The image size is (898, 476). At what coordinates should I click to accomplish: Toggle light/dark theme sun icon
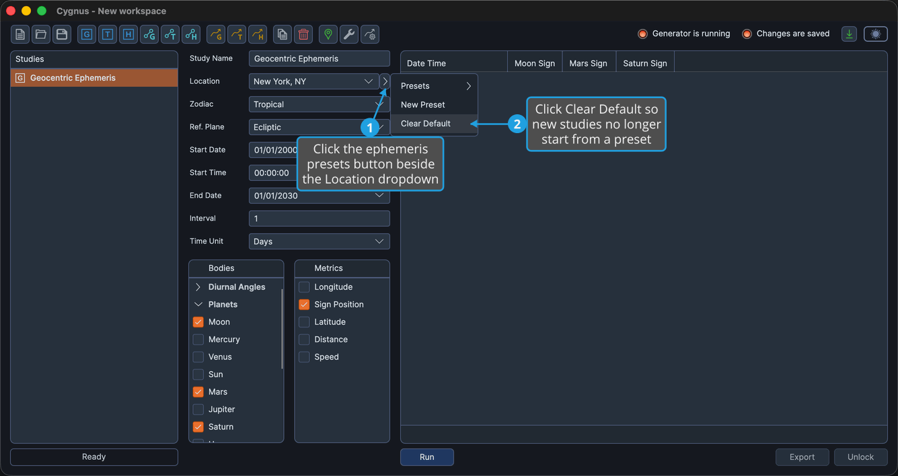(x=876, y=34)
